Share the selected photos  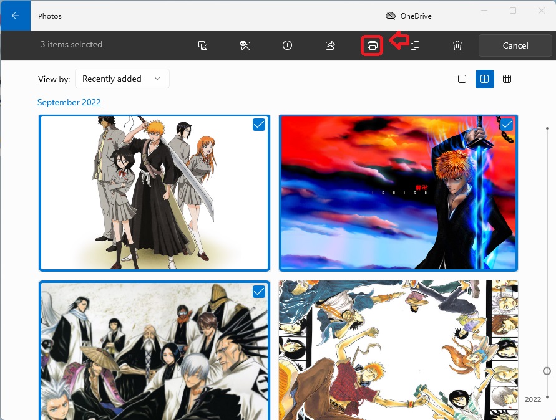pos(330,45)
